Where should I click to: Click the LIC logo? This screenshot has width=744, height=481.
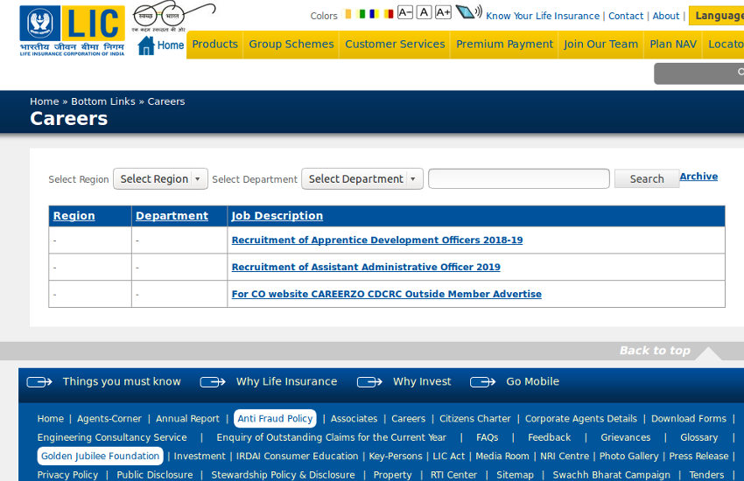click(72, 30)
